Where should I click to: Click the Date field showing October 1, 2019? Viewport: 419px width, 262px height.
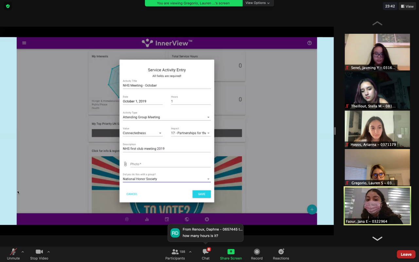pyautogui.click(x=143, y=102)
